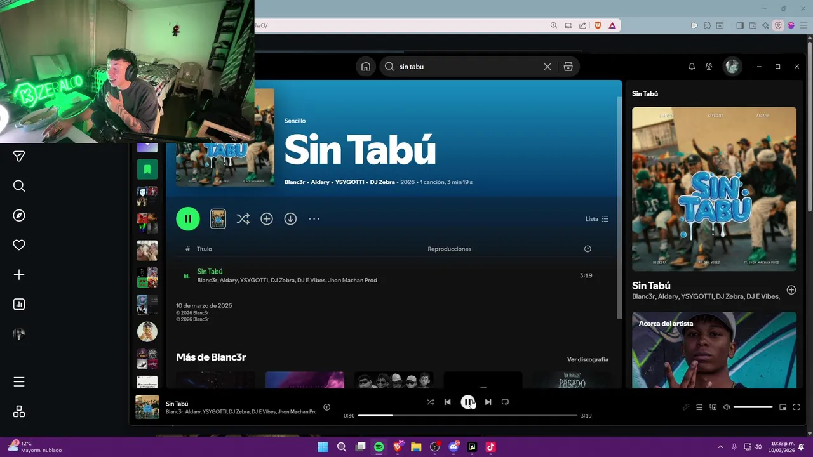The image size is (813, 457).
Task: Sort tracks by the duration clock header
Action: [588, 249]
